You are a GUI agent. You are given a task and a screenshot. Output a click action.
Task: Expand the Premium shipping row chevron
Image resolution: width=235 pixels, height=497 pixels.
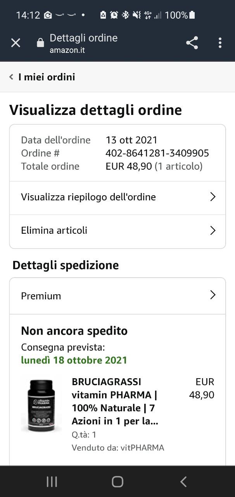click(x=213, y=295)
